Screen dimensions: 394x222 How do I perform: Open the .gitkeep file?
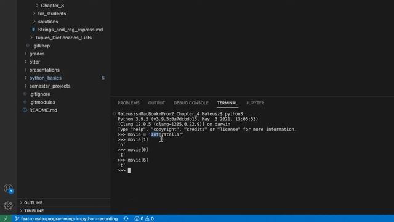click(41, 46)
